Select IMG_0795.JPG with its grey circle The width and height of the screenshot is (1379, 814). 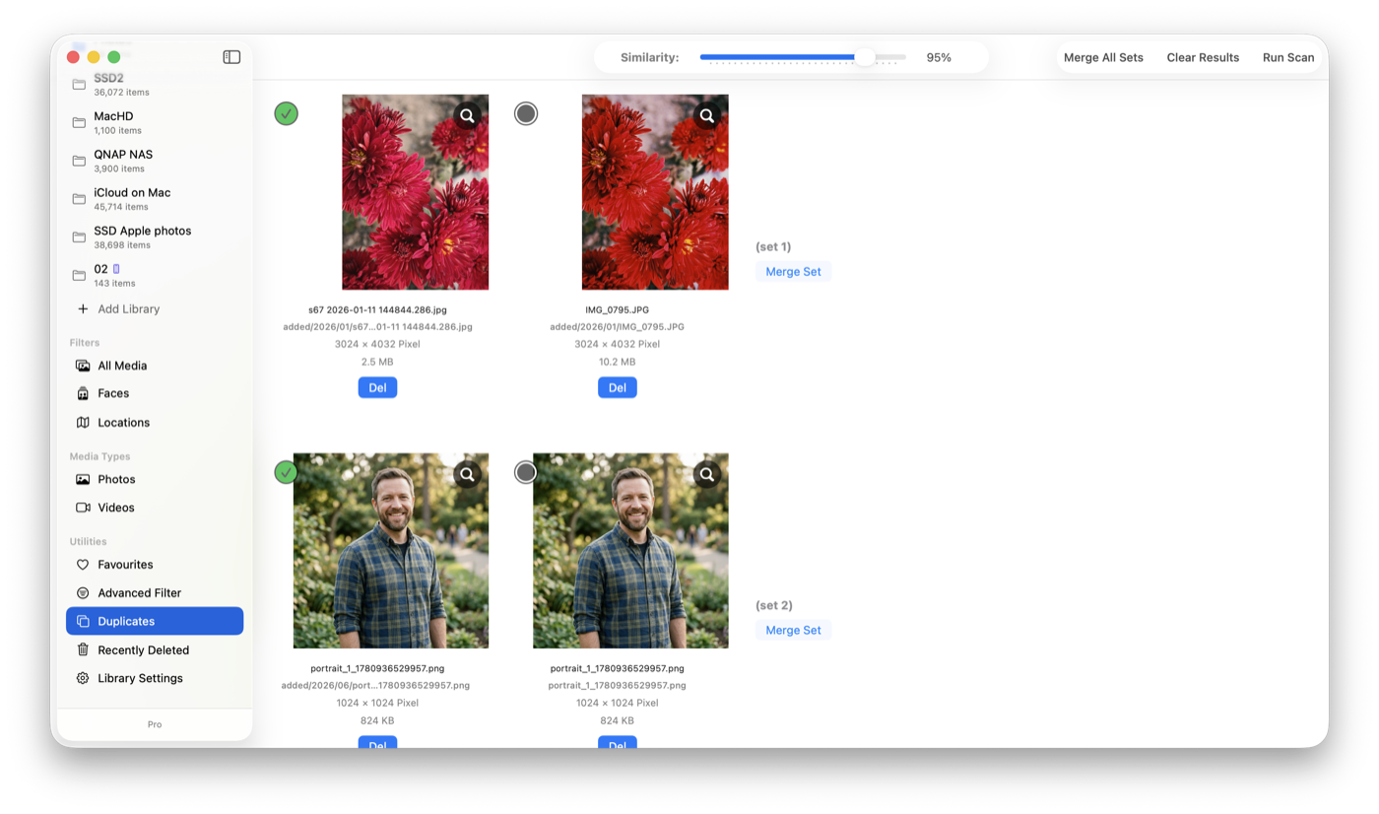(x=526, y=113)
